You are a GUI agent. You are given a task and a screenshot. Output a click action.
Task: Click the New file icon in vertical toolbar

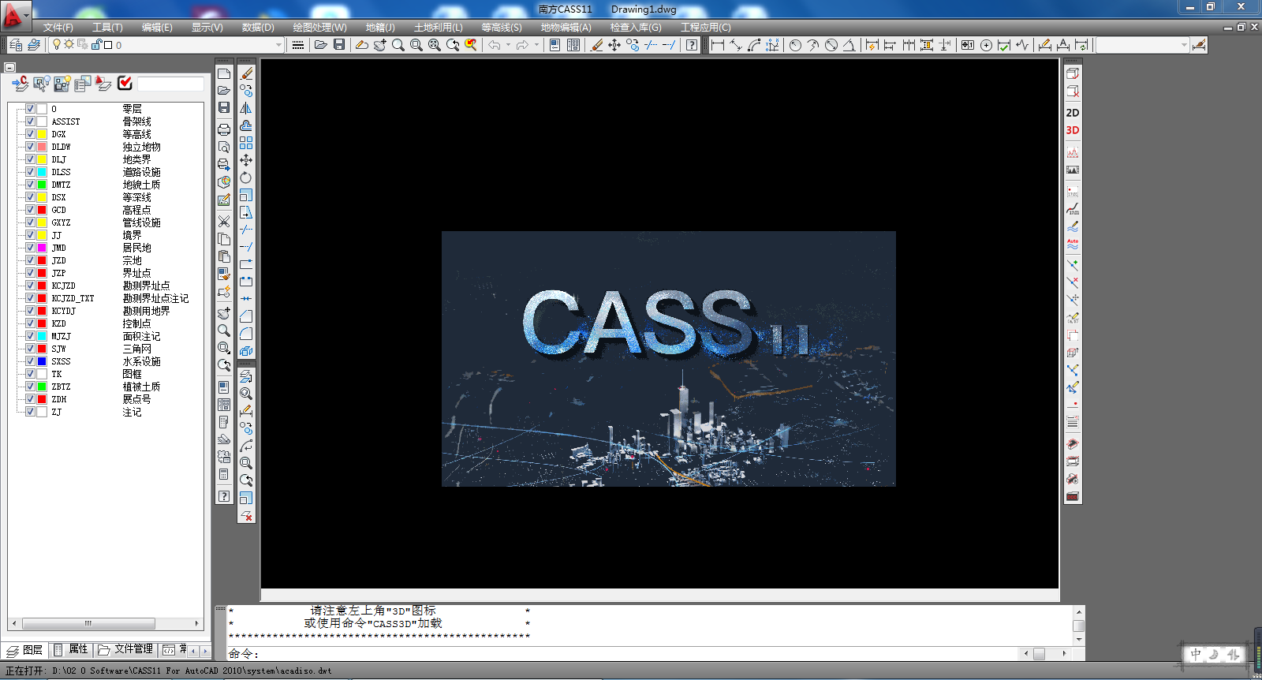[224, 73]
